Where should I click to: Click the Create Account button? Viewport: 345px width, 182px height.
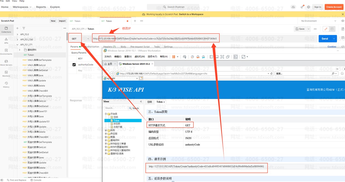pyautogui.click(x=334, y=7)
